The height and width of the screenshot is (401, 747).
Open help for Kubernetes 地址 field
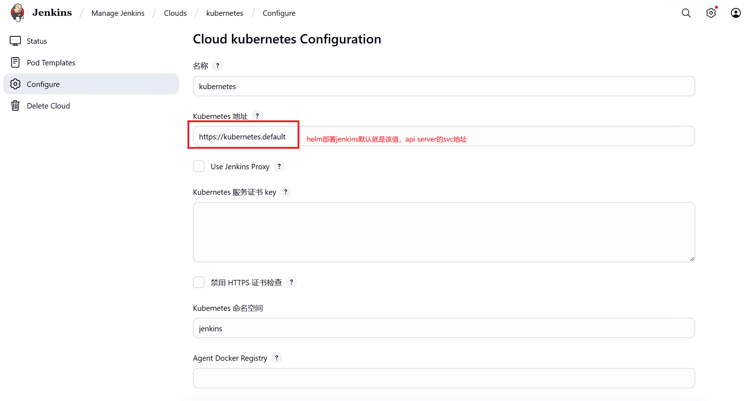point(257,116)
